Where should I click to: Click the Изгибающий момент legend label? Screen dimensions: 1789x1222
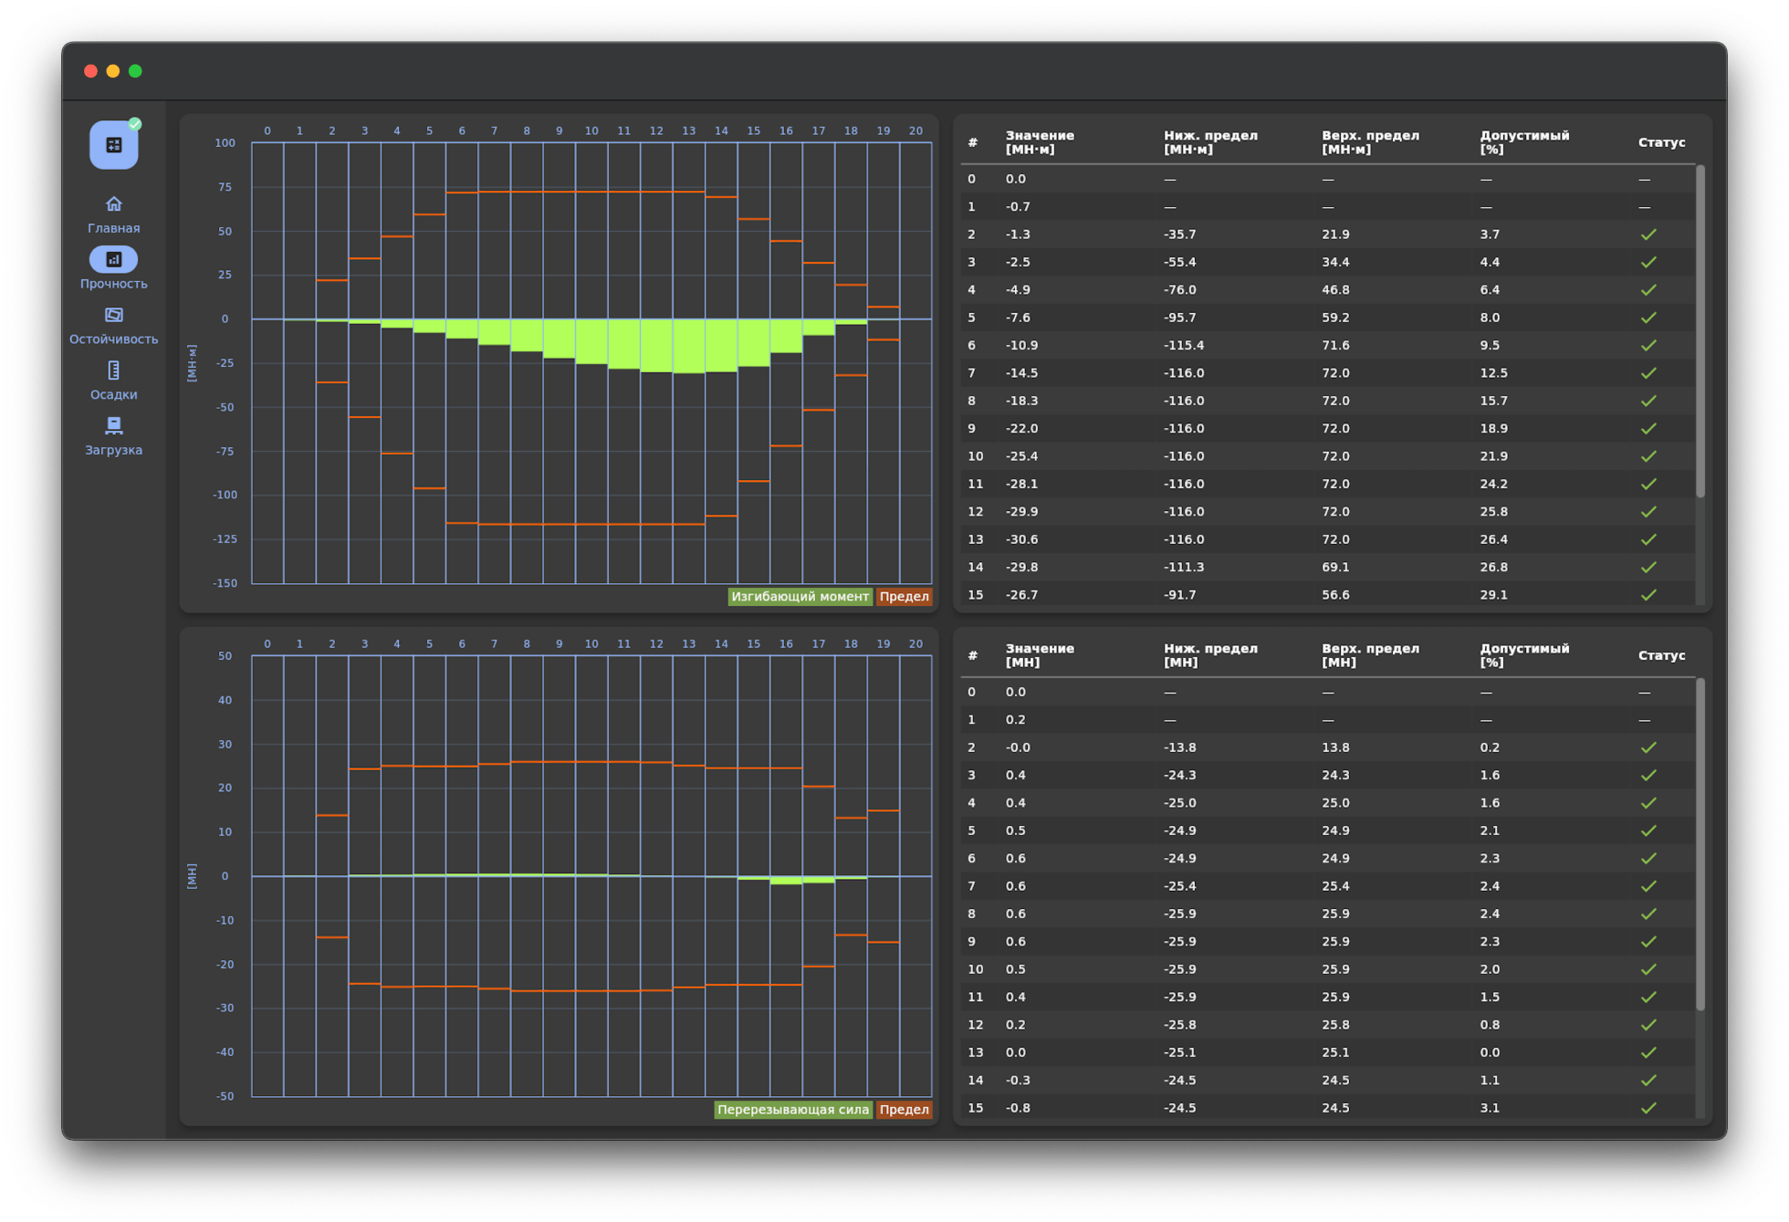point(800,597)
